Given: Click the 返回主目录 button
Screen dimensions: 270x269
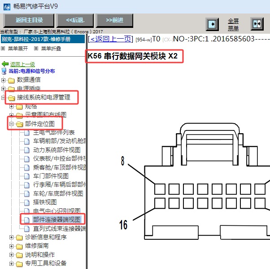Looking at the screenshot, I should [29, 20].
